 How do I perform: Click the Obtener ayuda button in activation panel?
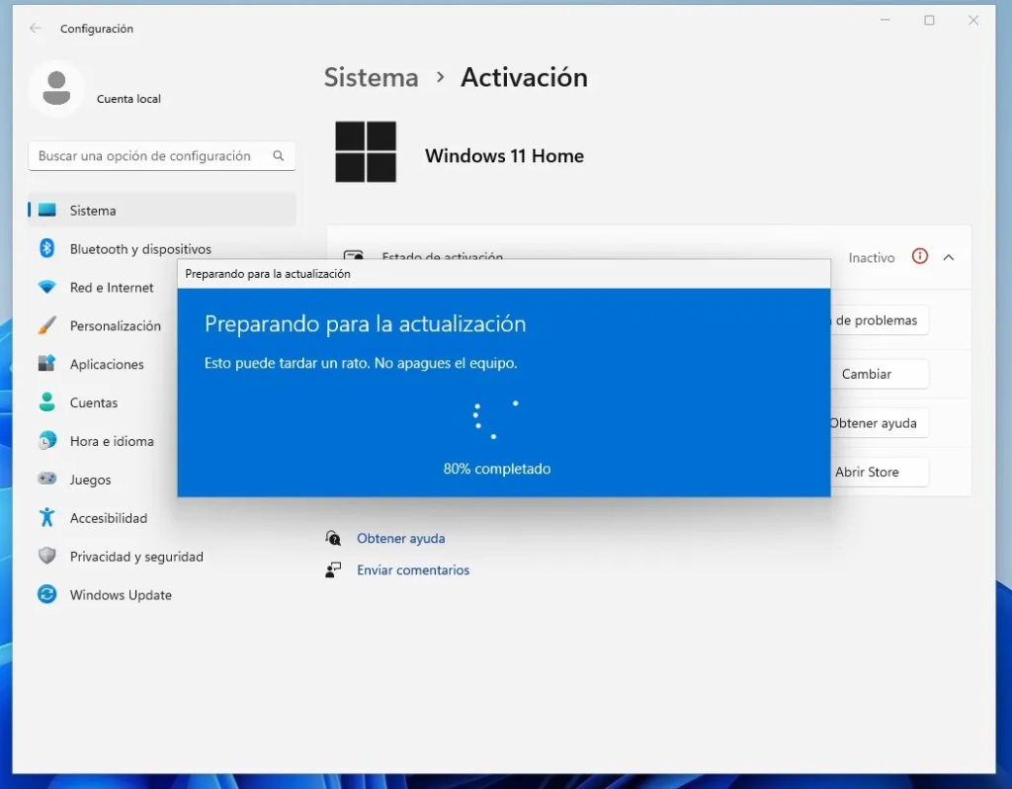(x=879, y=423)
